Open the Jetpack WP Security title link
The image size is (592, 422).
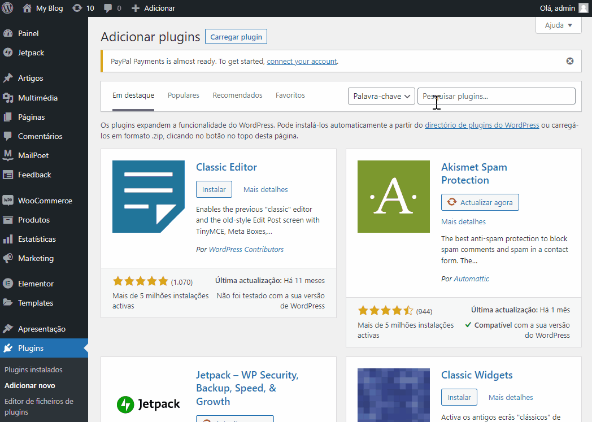(247, 389)
